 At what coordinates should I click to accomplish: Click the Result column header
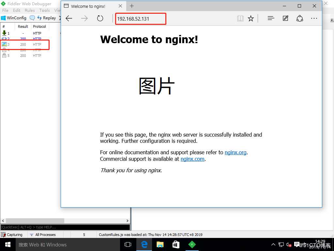23,26
